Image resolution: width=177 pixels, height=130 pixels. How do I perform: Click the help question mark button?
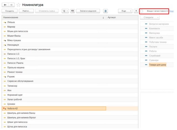(x=136, y=11)
